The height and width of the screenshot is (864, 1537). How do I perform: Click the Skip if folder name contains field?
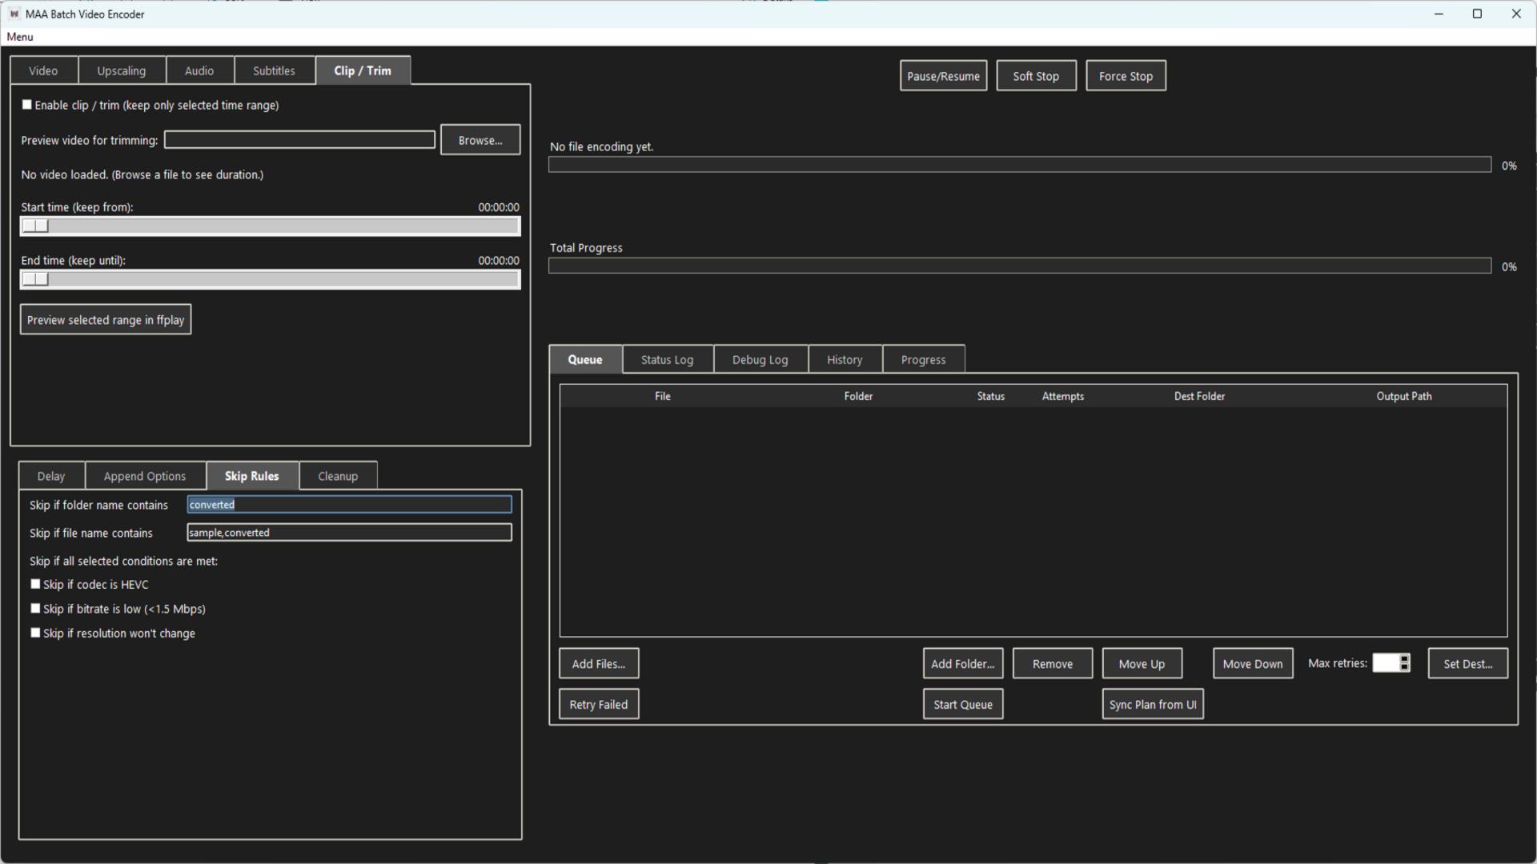(348, 504)
